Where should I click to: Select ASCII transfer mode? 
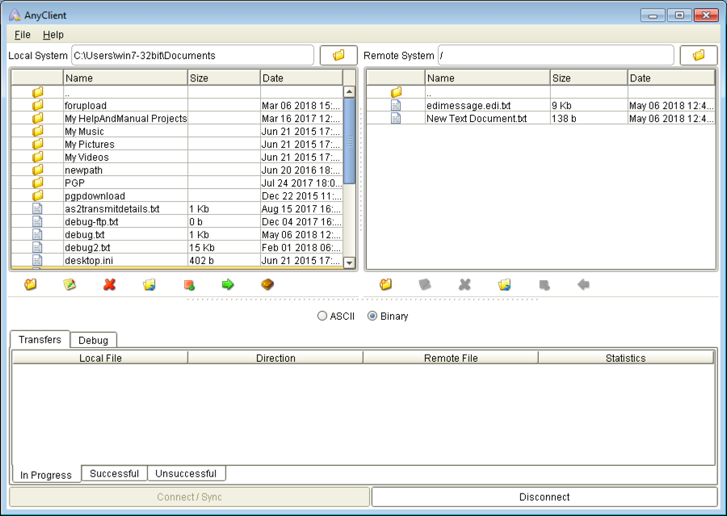tap(322, 316)
